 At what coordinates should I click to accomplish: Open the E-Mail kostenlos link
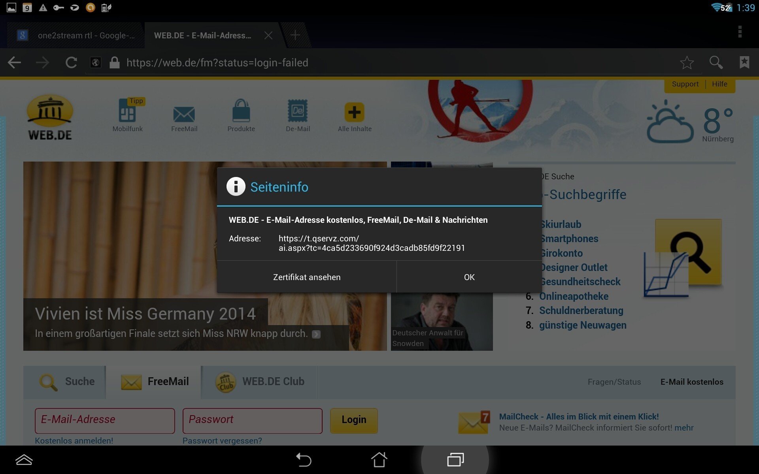[692, 382]
